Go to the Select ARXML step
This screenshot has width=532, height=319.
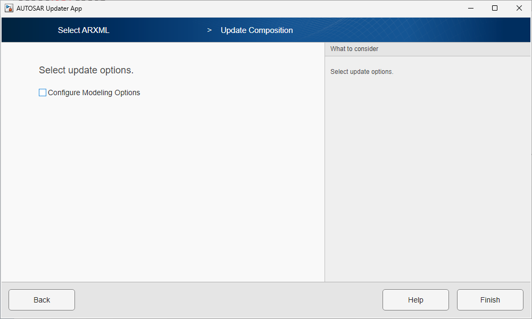[x=84, y=30]
